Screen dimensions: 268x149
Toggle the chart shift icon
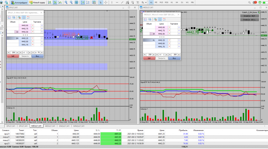click(x=88, y=3)
